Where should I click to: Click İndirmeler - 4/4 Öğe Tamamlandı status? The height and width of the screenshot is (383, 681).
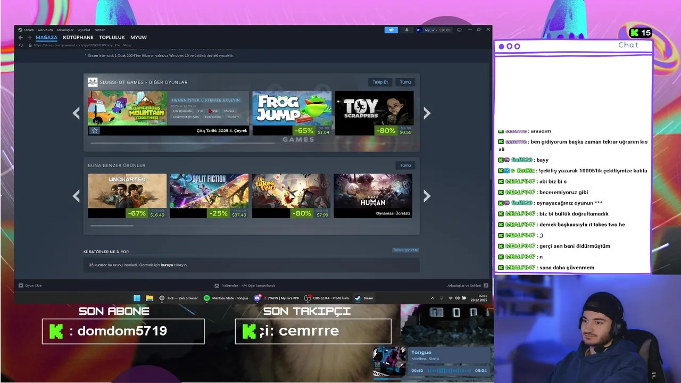[x=248, y=286]
